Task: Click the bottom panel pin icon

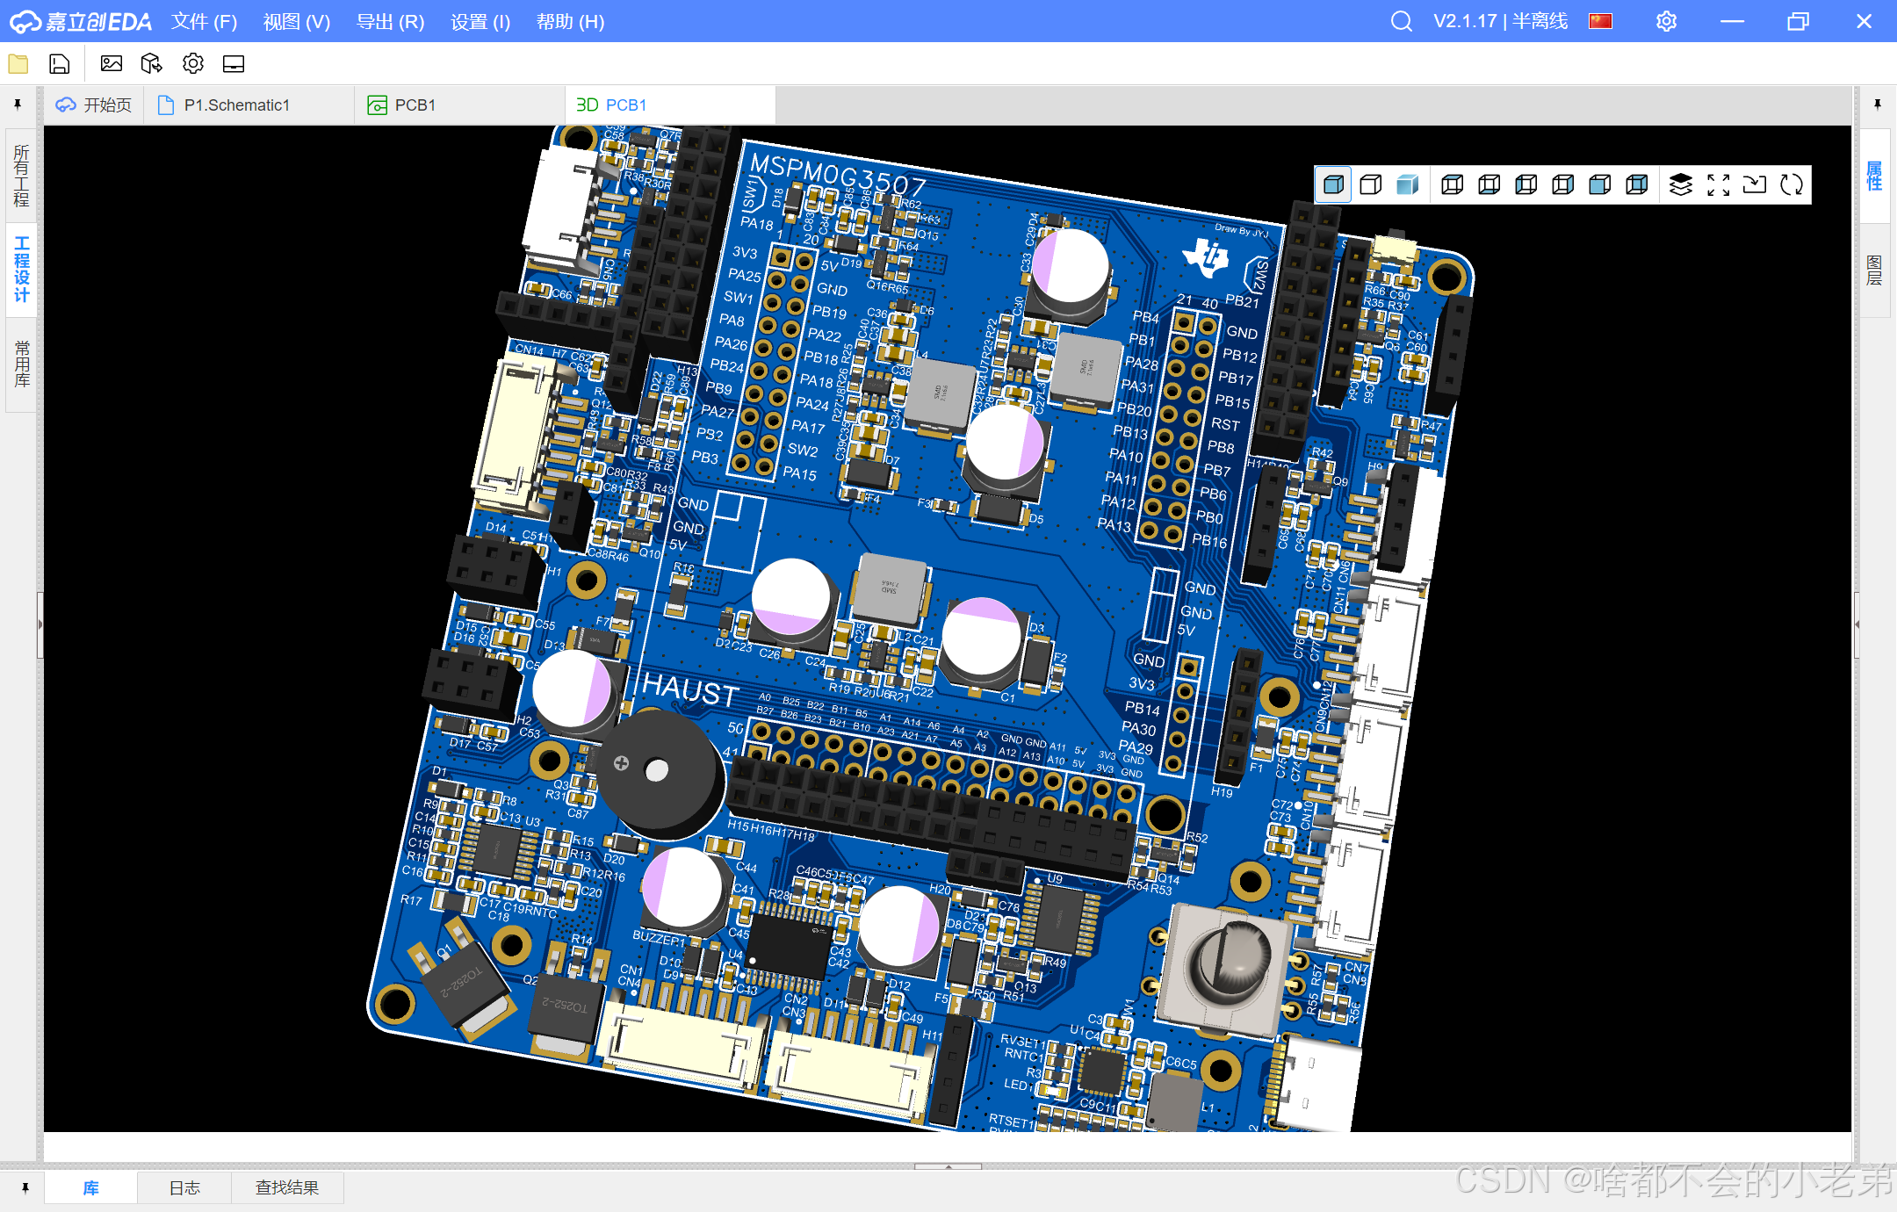Action: pos(25,1188)
